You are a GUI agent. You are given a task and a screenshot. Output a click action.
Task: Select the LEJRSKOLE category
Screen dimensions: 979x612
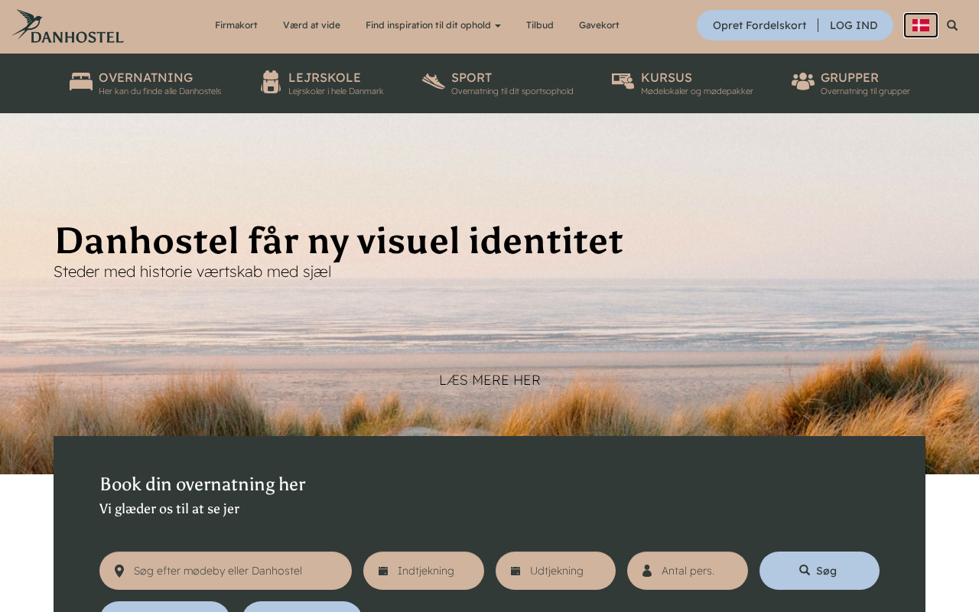click(322, 83)
